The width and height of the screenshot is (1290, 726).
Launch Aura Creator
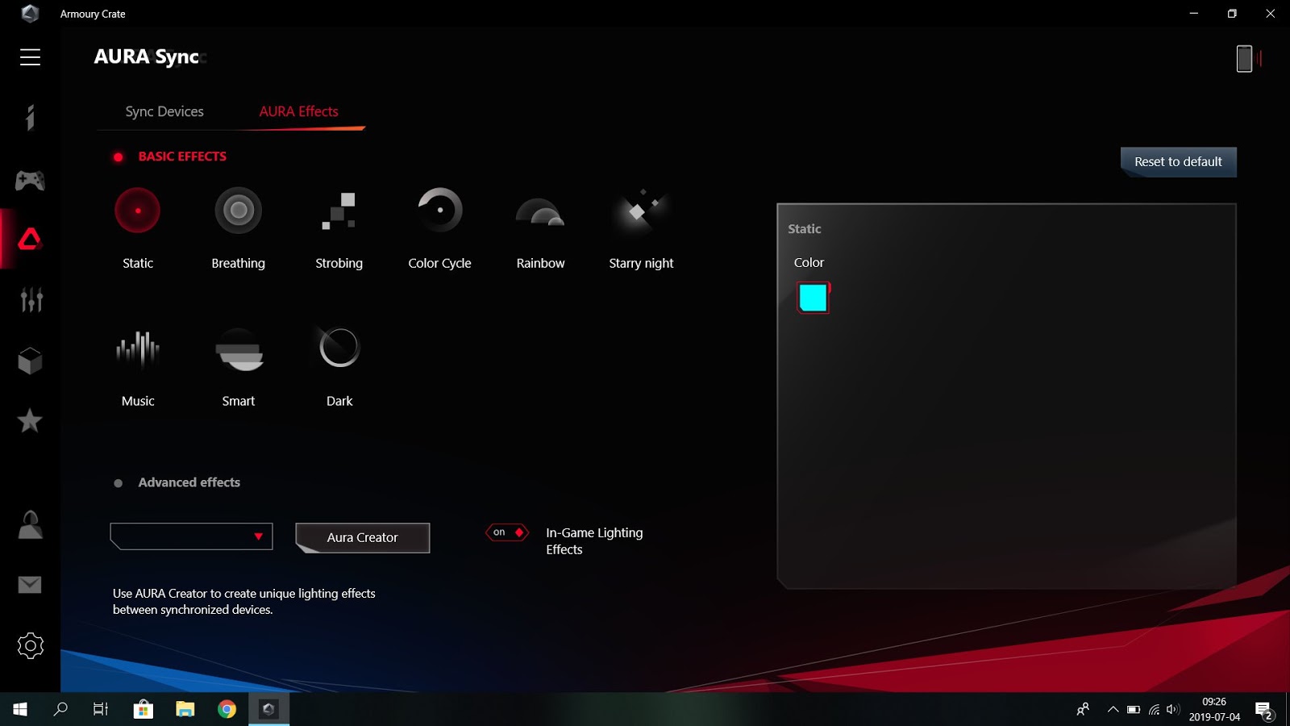click(363, 537)
